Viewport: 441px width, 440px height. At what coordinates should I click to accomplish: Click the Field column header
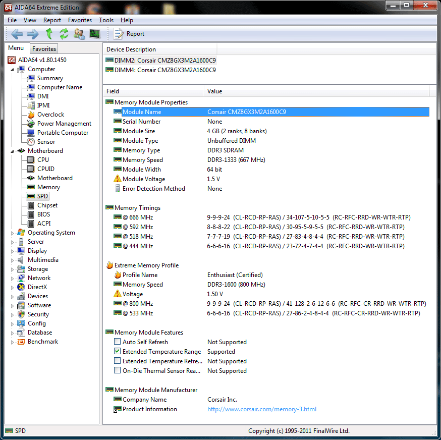click(x=153, y=91)
